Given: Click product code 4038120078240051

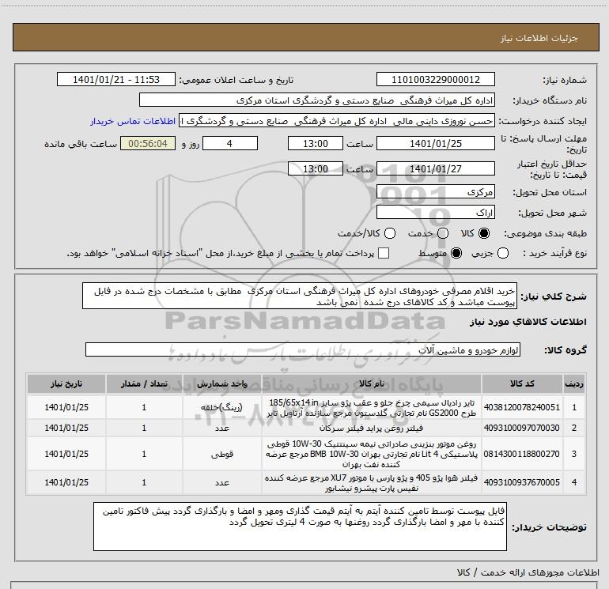Looking at the screenshot, I should pyautogui.click(x=522, y=407).
